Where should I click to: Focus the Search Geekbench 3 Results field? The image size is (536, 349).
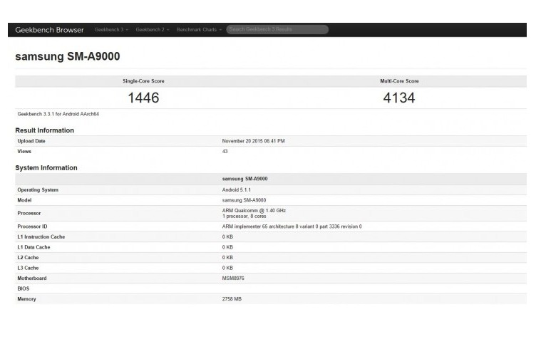[x=277, y=29]
